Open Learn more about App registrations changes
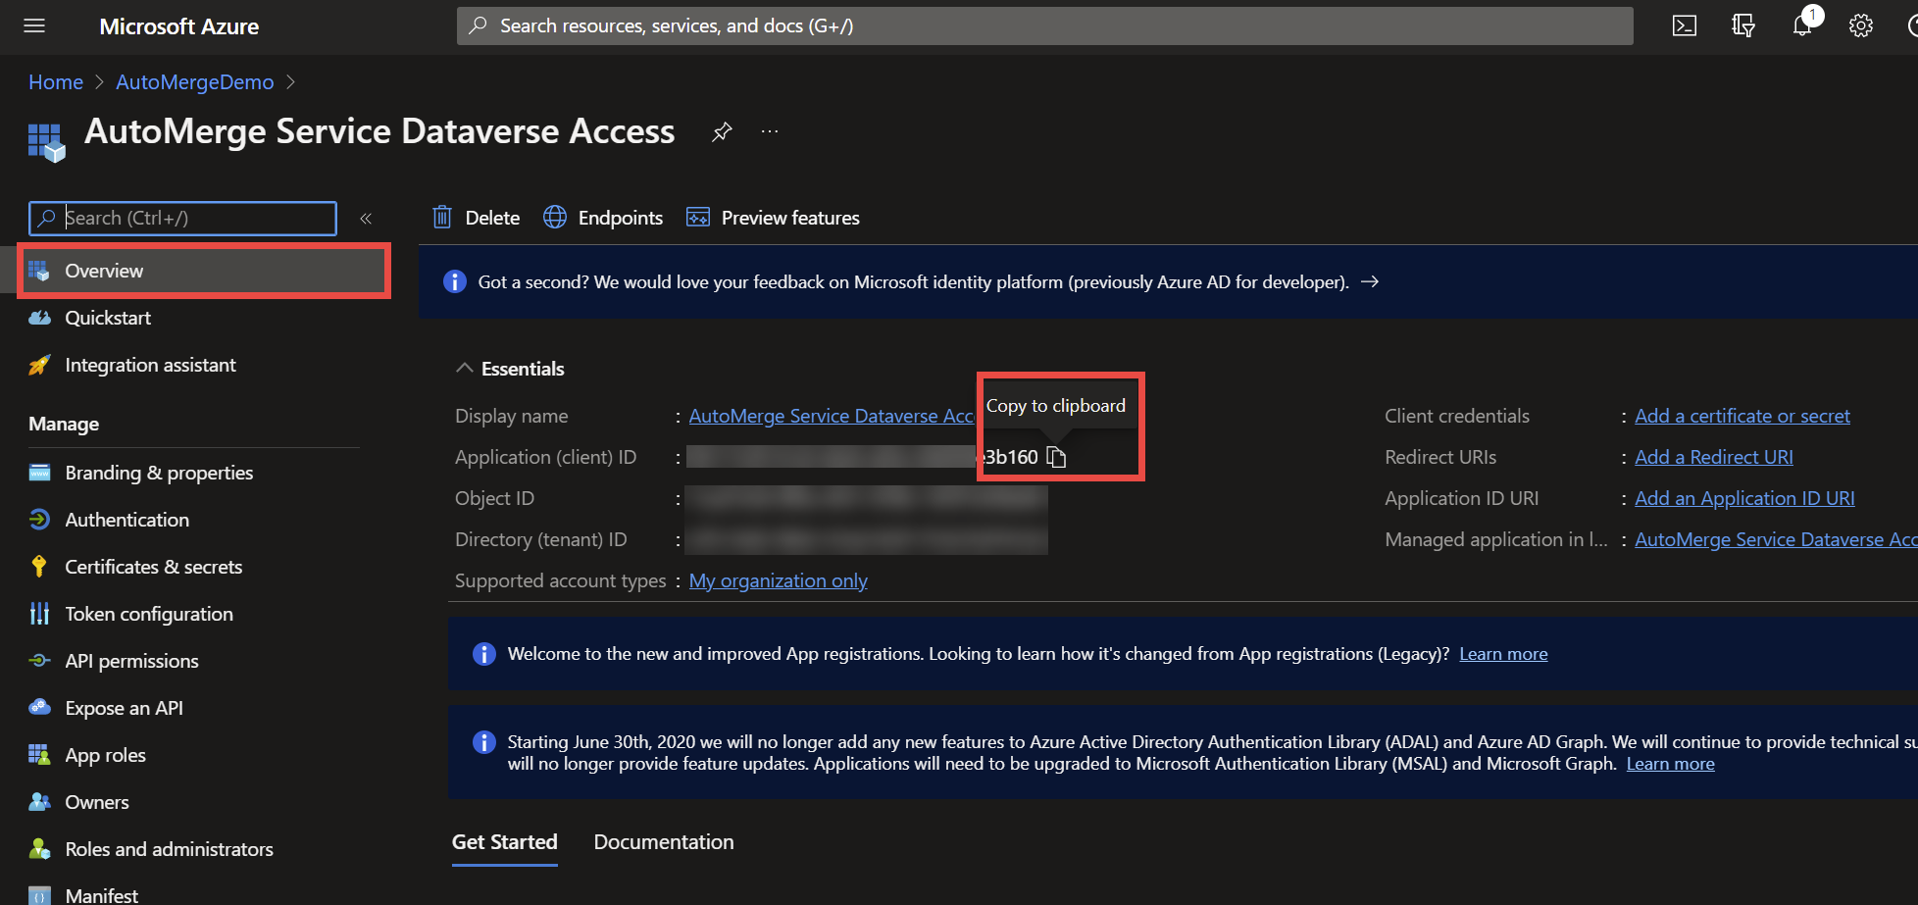 point(1503,654)
